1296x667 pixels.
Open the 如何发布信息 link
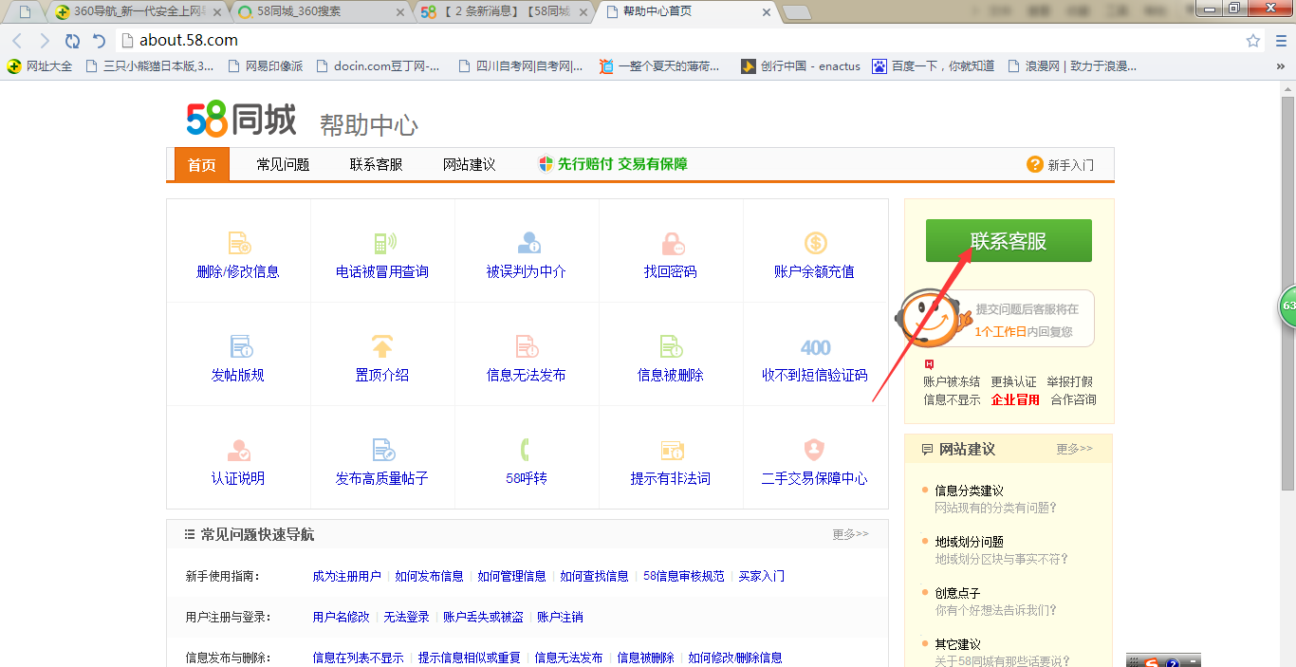click(429, 576)
